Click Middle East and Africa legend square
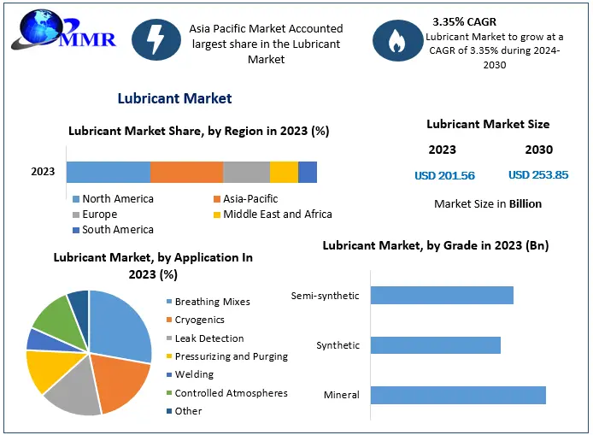This screenshot has width=593, height=435. click(217, 215)
